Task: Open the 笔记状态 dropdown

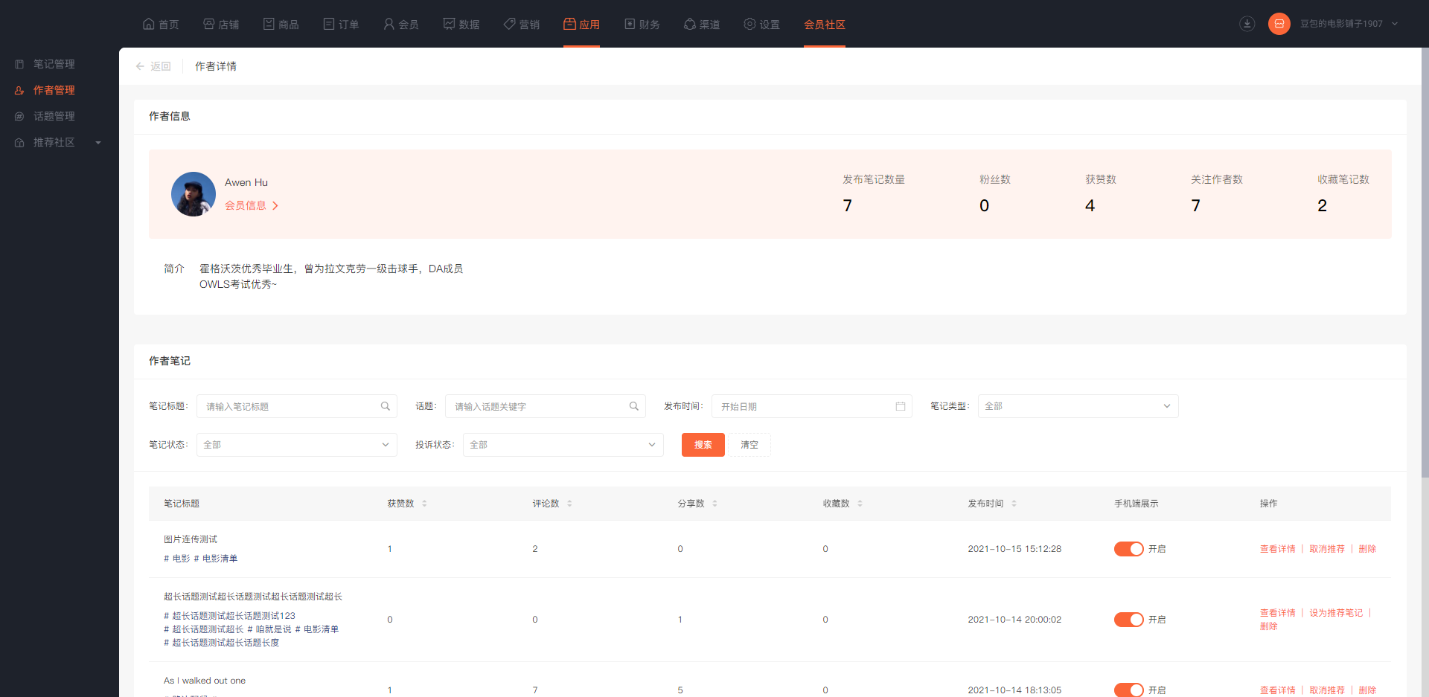Action: 296,445
